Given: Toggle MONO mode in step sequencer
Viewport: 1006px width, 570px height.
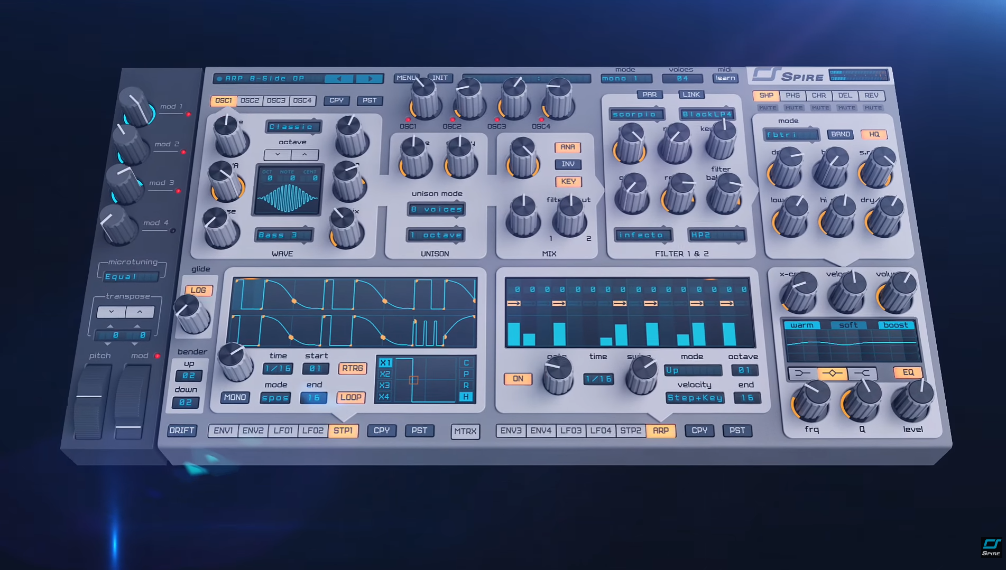Looking at the screenshot, I should pyautogui.click(x=235, y=397).
